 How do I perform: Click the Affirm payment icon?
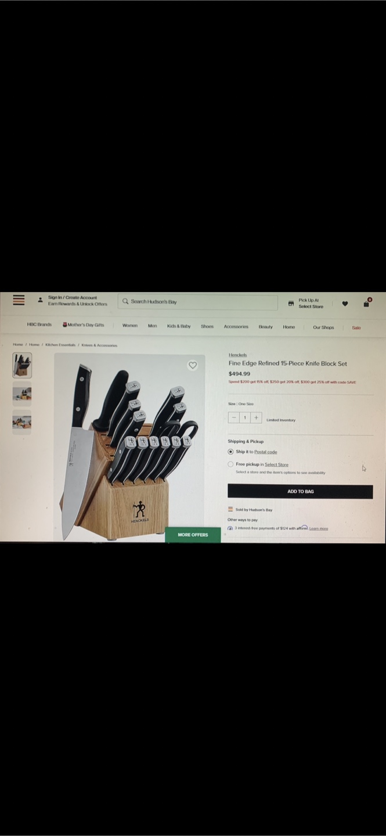tap(230, 528)
